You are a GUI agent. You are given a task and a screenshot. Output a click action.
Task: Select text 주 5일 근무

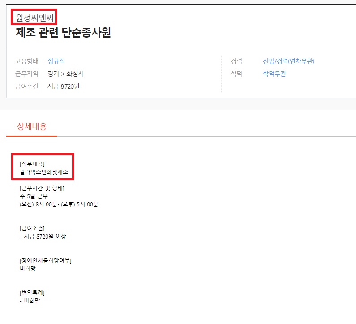[34, 196]
